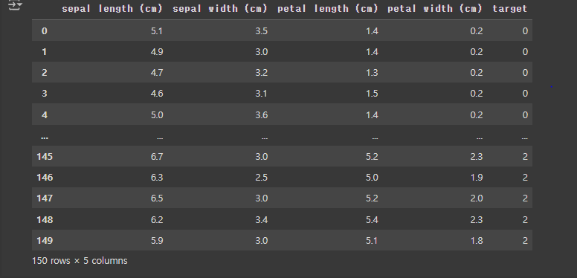Image resolution: width=577 pixels, height=278 pixels.
Task: Click petal length value 5.1 in row 149
Action: 372,241
